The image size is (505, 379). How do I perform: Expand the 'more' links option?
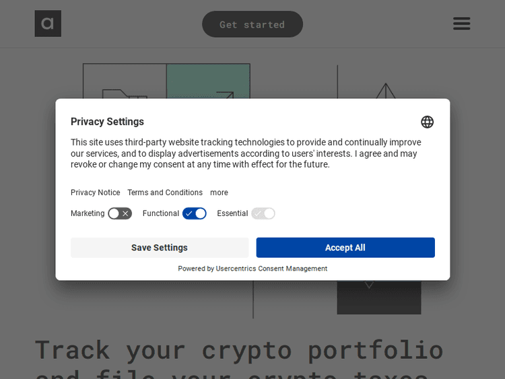coord(219,193)
